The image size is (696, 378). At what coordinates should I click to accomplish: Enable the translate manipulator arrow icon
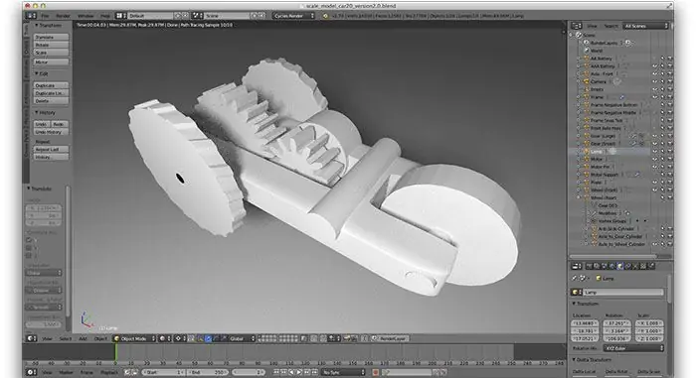(208, 338)
